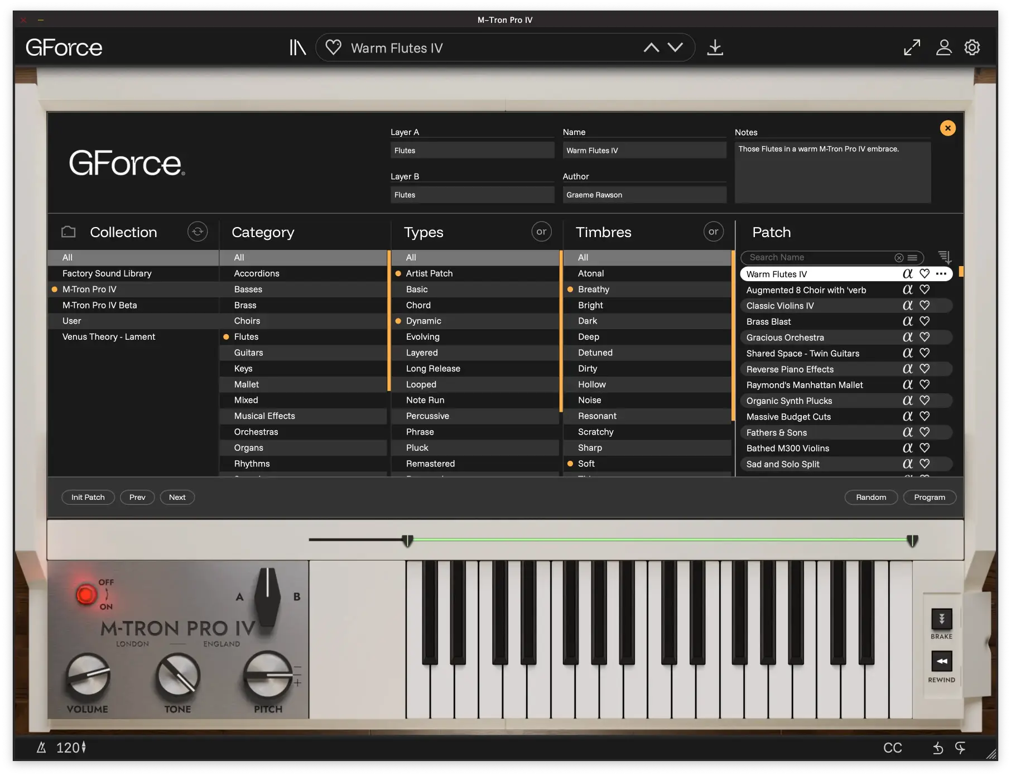Select the Choirs category
The image size is (1011, 776).
pos(303,321)
